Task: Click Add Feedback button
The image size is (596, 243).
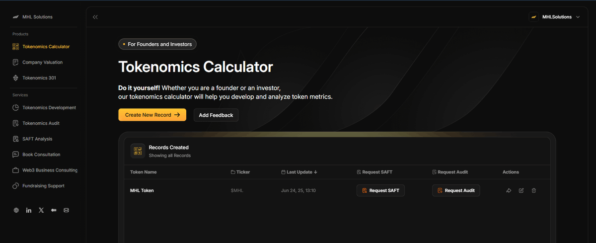Action: click(216, 115)
